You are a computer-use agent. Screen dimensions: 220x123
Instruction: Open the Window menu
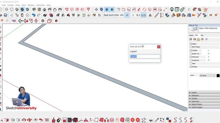31,5
